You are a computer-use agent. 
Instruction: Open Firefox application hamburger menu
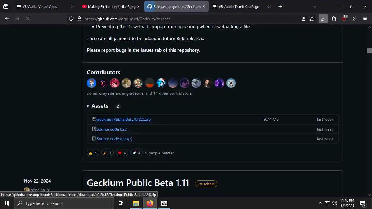(x=365, y=19)
